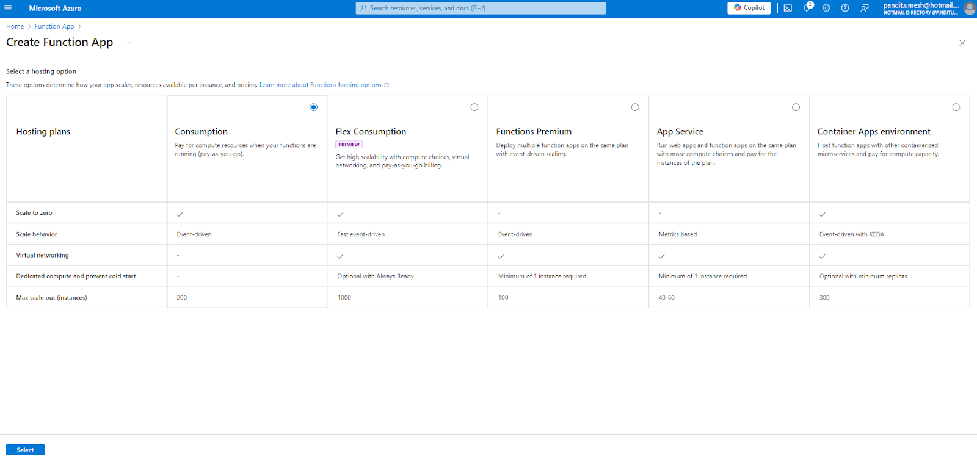Image resolution: width=977 pixels, height=462 pixels.
Task: Close the Create Function App blade
Action: [962, 43]
